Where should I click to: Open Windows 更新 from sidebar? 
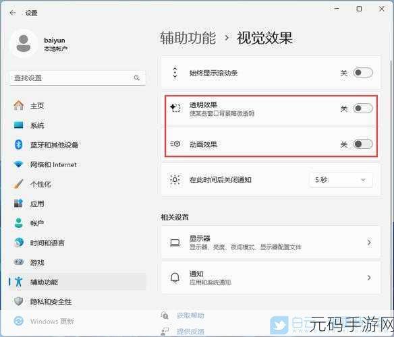point(78,321)
